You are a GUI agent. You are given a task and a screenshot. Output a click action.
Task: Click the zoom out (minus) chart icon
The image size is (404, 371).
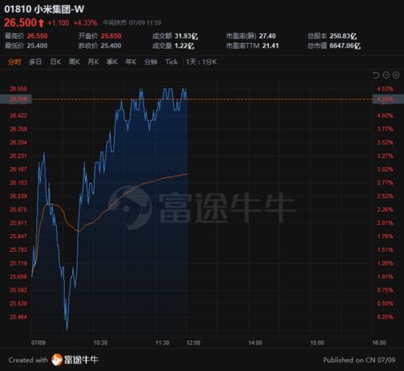coord(386,75)
